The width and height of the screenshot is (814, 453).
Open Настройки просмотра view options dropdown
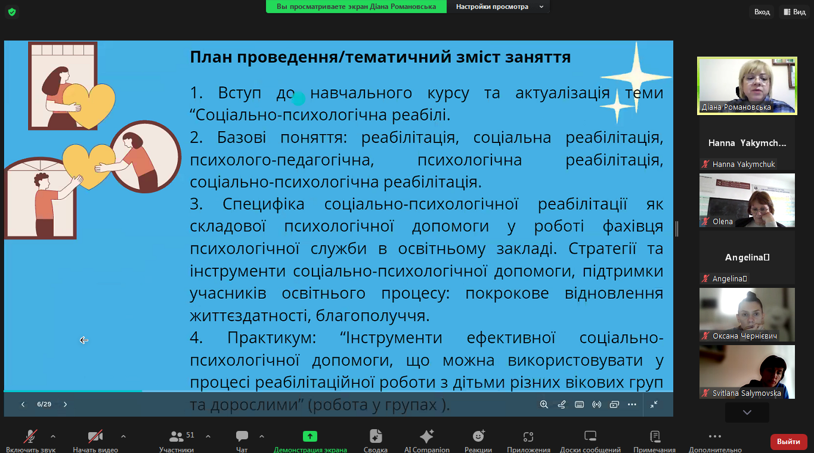coord(499,7)
